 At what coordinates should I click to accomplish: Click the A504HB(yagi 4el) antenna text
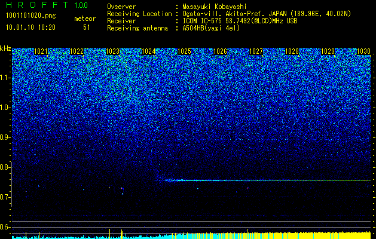tap(211, 28)
